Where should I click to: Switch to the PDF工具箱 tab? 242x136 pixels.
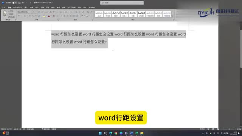click(x=71, y=8)
